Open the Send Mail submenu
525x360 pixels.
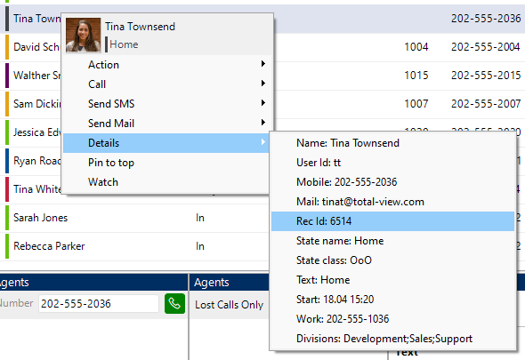[x=166, y=124]
